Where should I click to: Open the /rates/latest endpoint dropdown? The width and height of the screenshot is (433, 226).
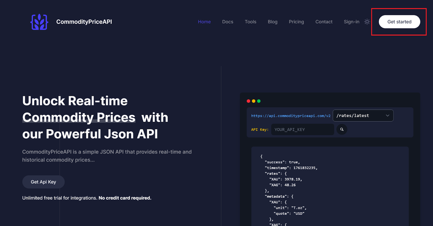coord(363,115)
